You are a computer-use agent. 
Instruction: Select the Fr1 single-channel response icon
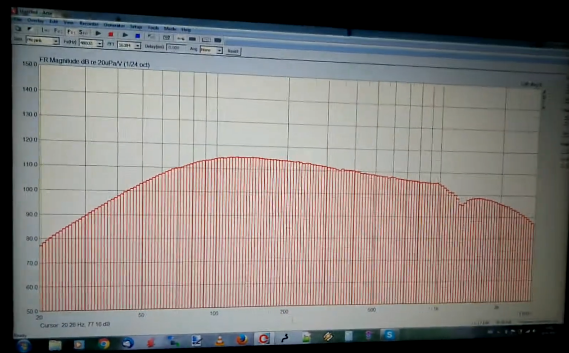tap(71, 32)
